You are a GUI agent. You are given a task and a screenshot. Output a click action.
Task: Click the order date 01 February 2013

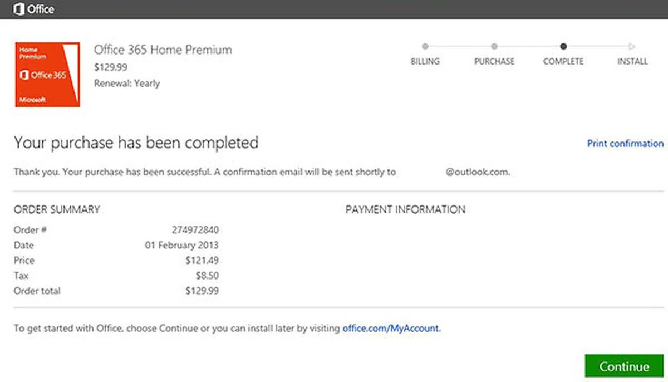point(181,245)
